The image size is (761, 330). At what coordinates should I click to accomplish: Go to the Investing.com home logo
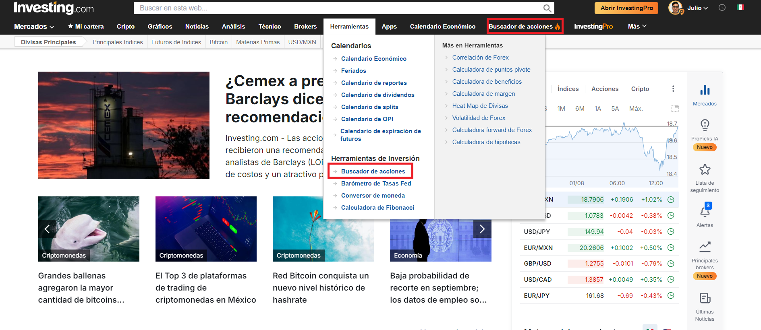[x=54, y=8]
